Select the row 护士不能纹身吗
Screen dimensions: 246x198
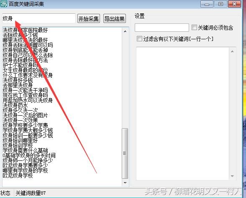[20, 65]
